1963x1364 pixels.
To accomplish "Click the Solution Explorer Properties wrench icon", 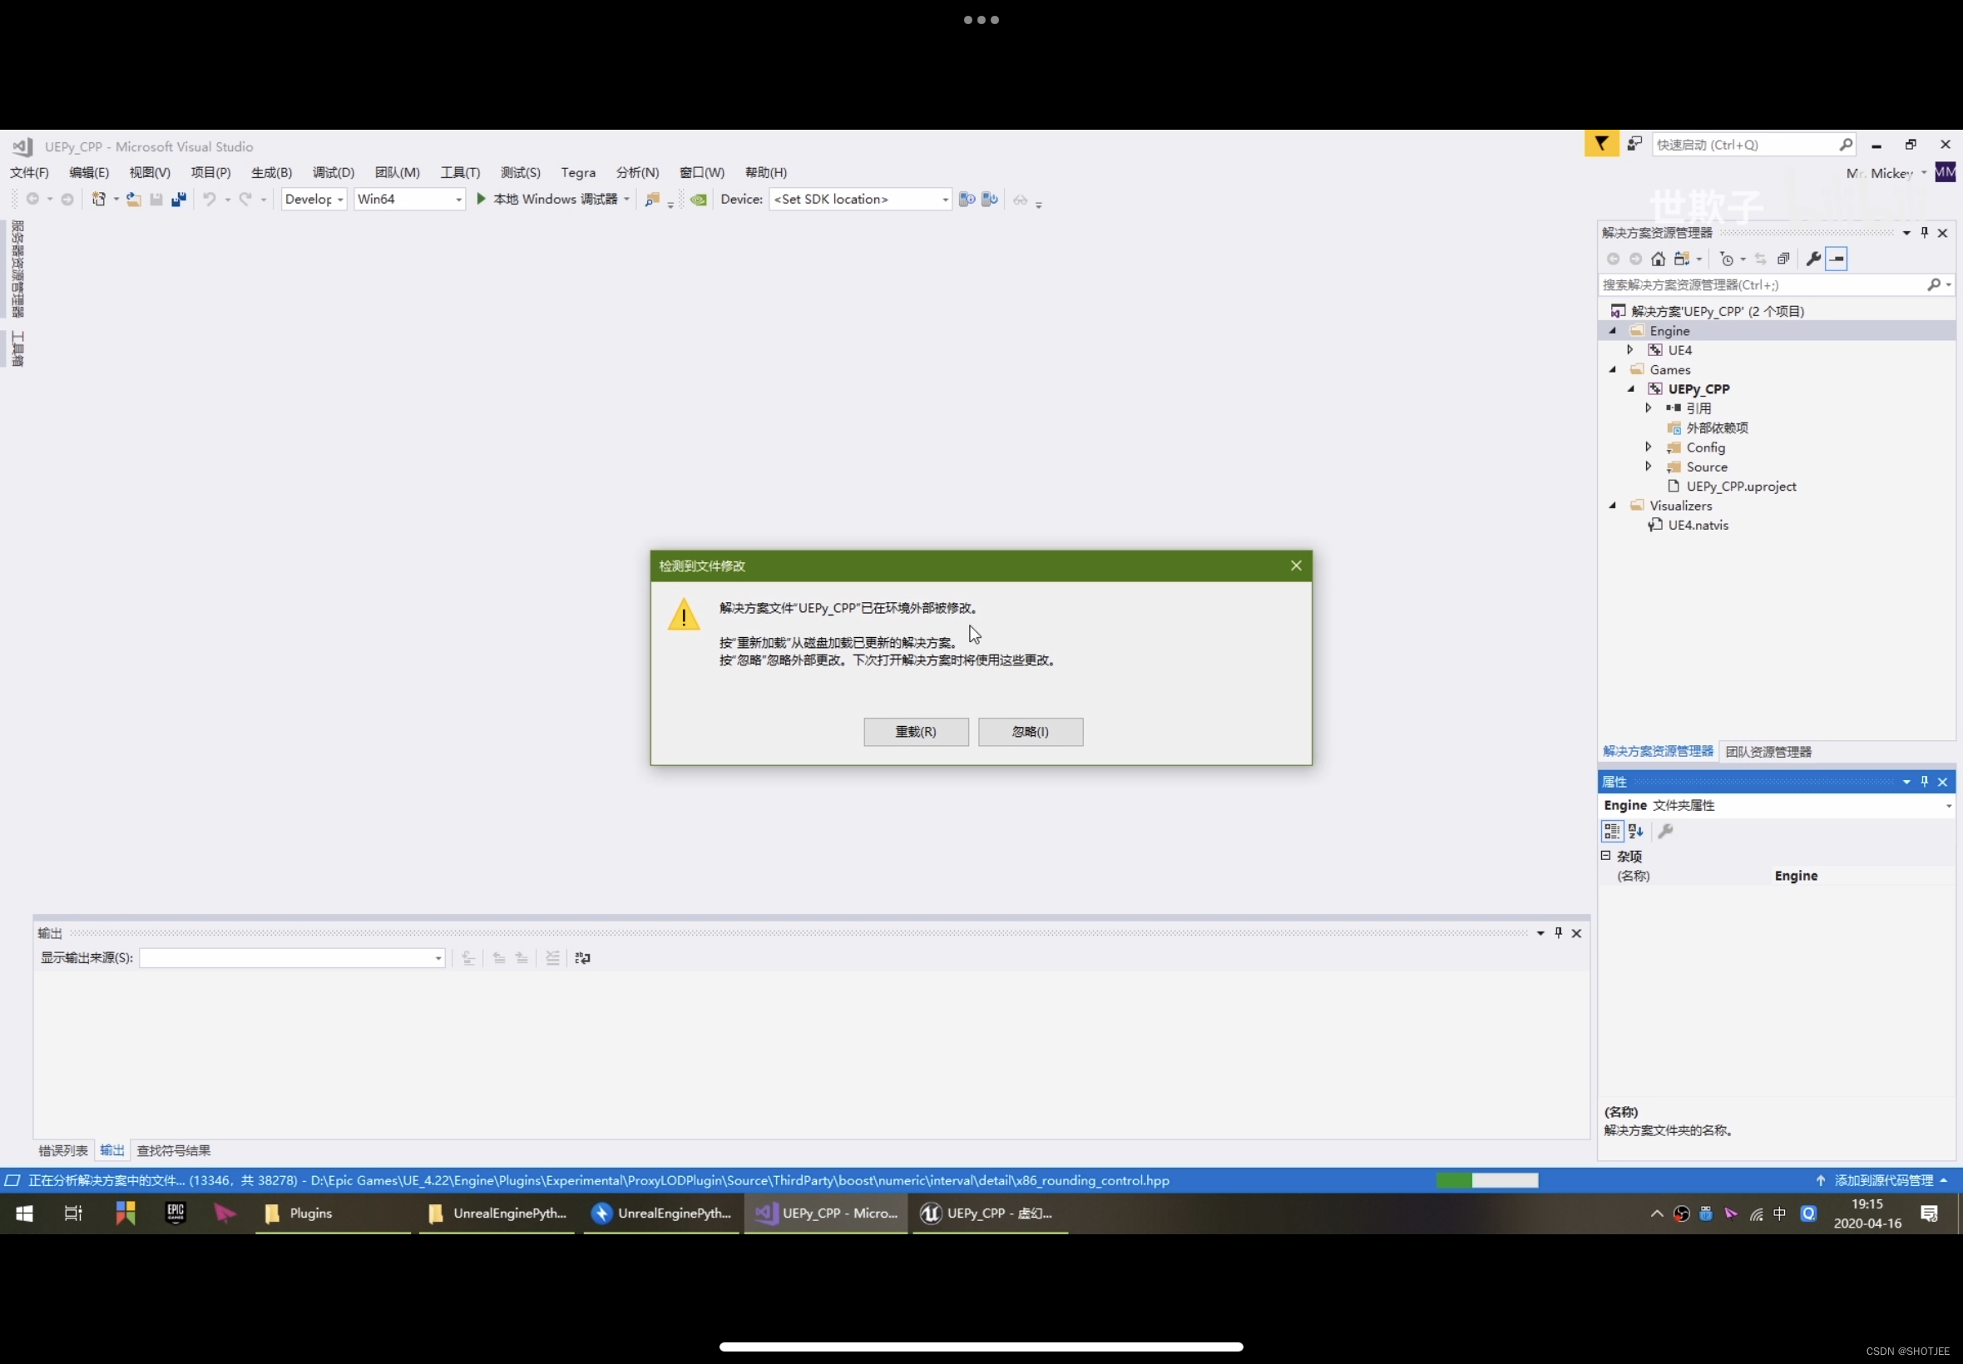I will point(1812,259).
